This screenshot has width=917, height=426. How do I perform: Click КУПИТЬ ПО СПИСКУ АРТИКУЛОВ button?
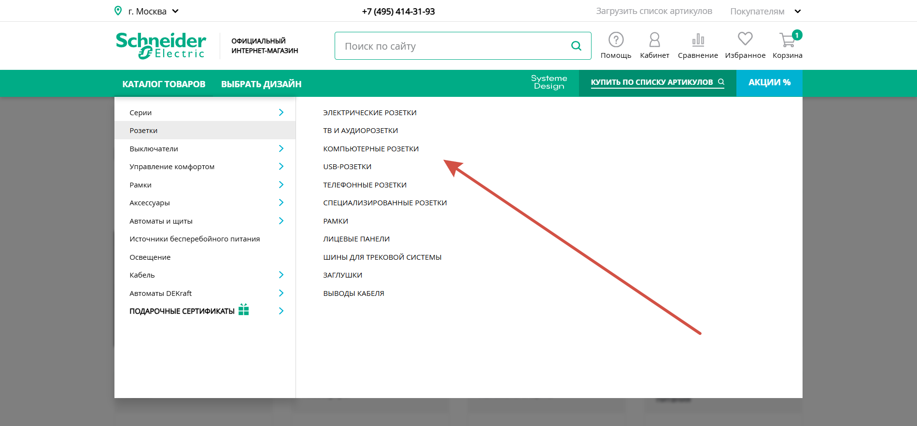click(658, 83)
